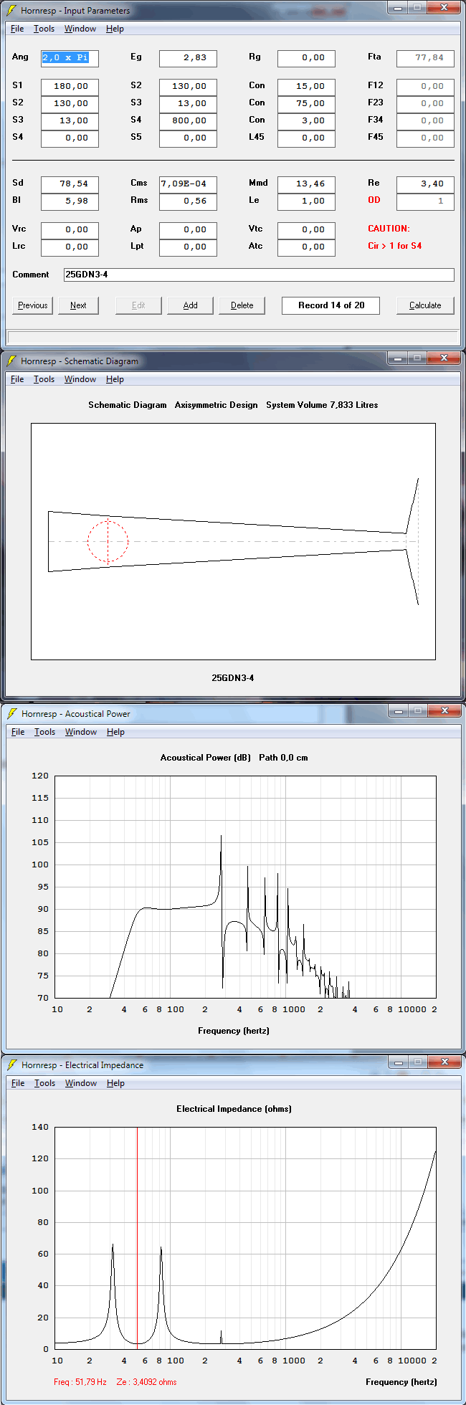Minimize the Electrical Impedance window
The image size is (466, 1405).
(x=399, y=1062)
